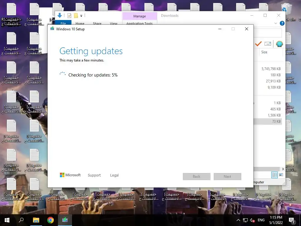Viewport: 301px width, 226px height.
Task: Open the network status tray icon
Action: pos(245,220)
